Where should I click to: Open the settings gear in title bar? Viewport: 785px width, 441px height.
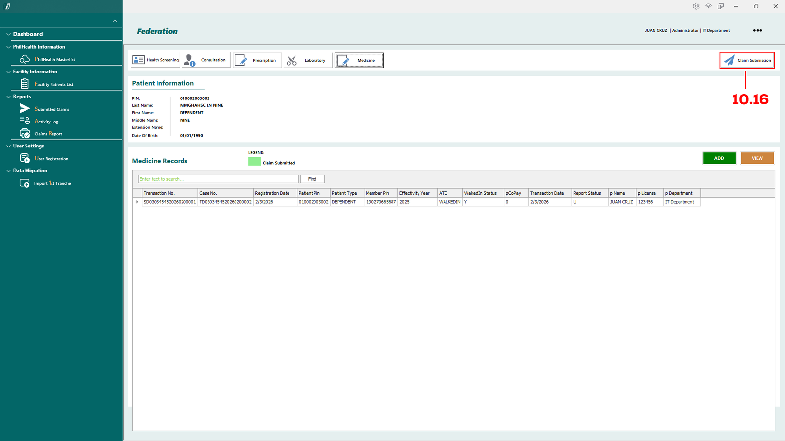(696, 6)
